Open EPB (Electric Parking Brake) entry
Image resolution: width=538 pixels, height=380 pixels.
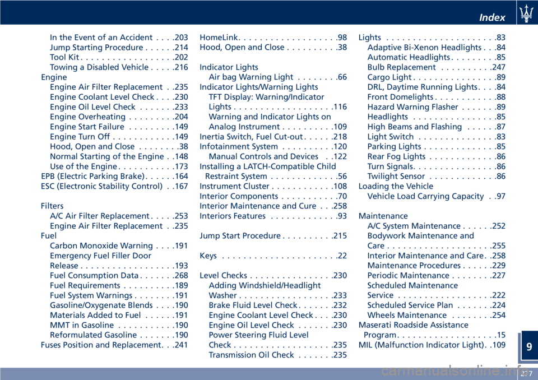click(x=114, y=176)
